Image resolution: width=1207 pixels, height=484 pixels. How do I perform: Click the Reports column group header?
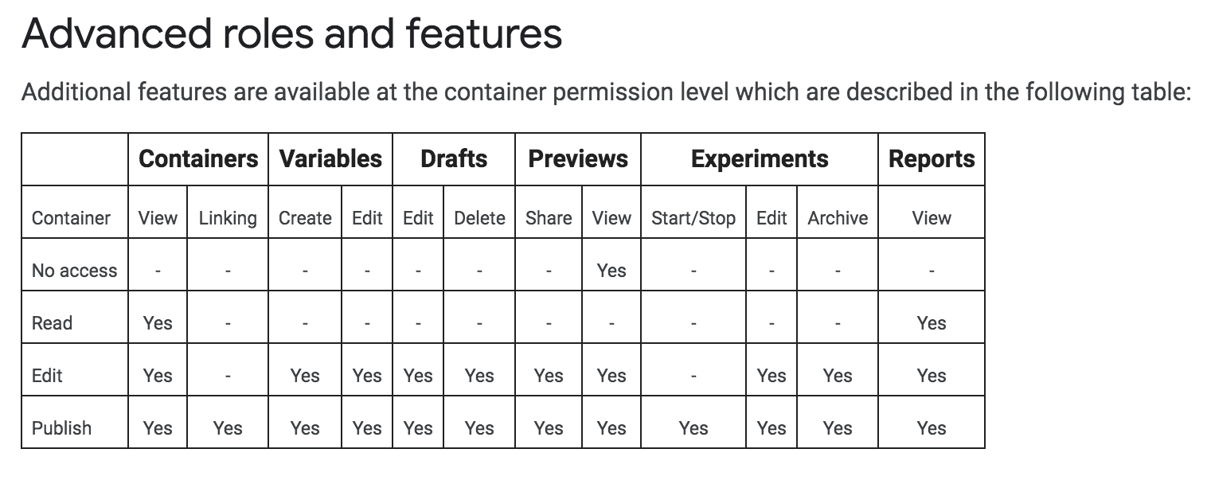pos(932,159)
